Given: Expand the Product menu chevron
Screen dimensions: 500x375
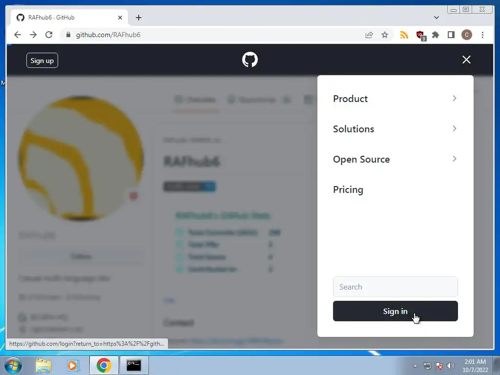Looking at the screenshot, I should click(455, 98).
